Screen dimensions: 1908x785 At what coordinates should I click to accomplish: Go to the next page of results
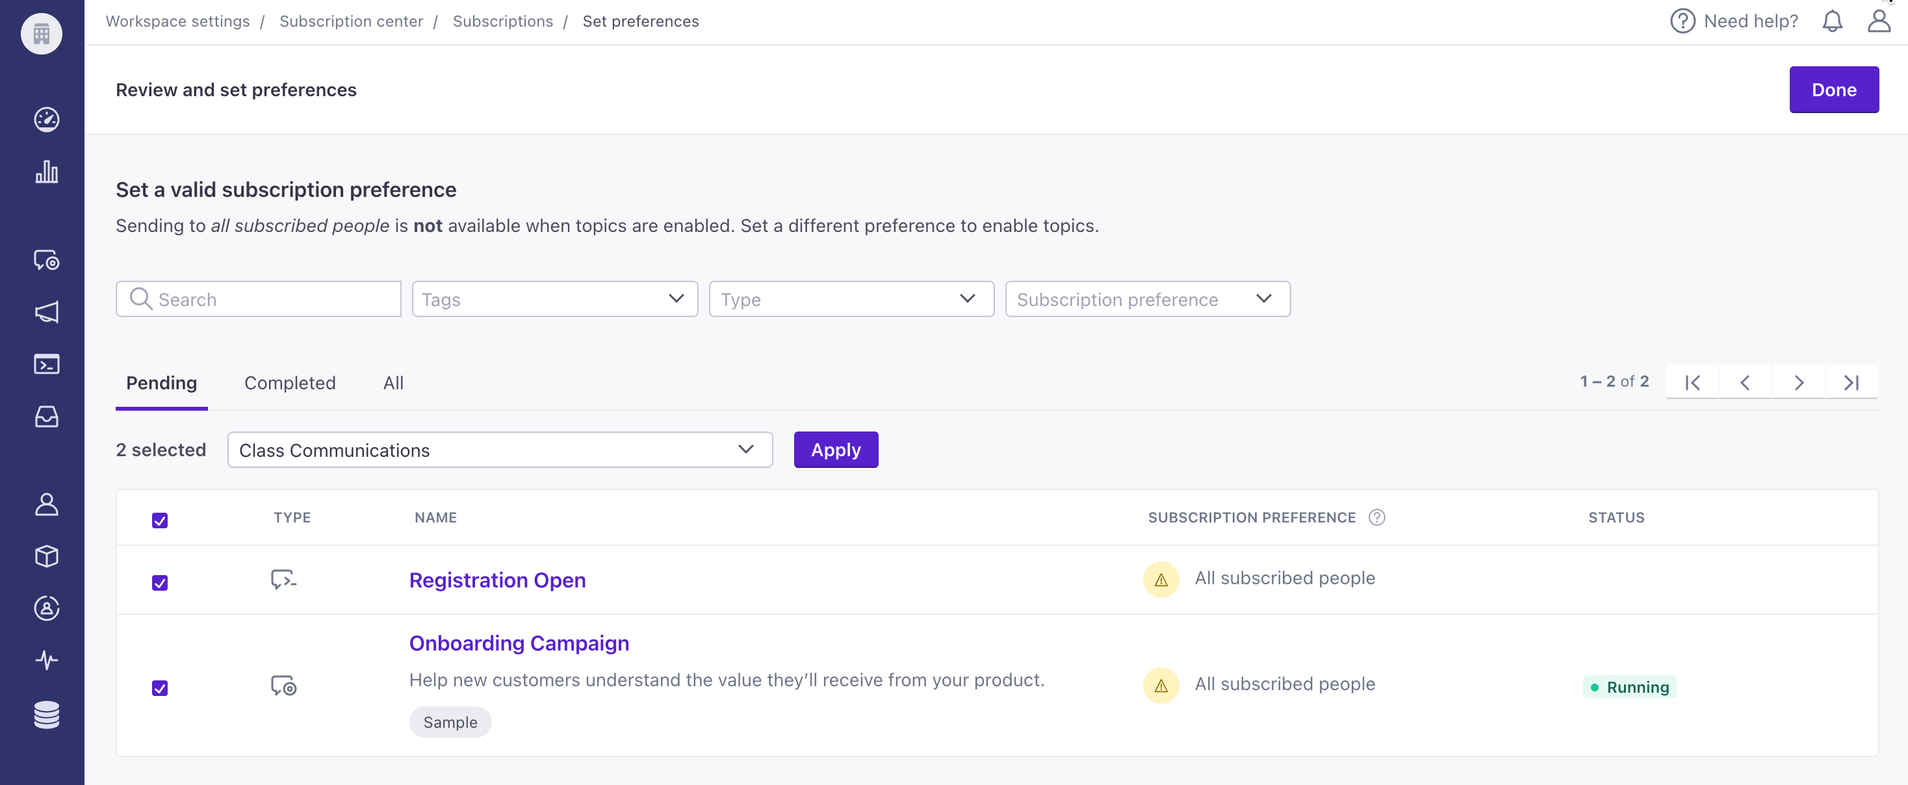coord(1798,383)
